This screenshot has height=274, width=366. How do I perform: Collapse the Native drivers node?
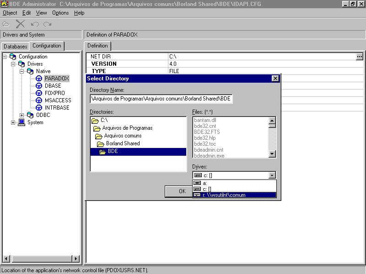22,71
